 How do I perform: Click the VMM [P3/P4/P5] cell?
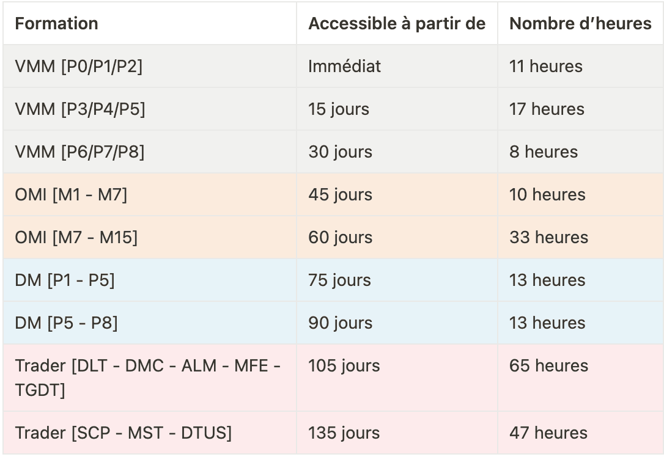pos(150,109)
